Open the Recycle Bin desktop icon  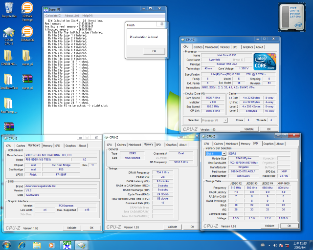pos(9,10)
